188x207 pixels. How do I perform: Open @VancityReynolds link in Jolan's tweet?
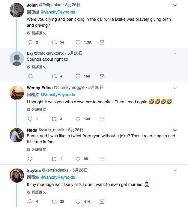click(x=58, y=12)
